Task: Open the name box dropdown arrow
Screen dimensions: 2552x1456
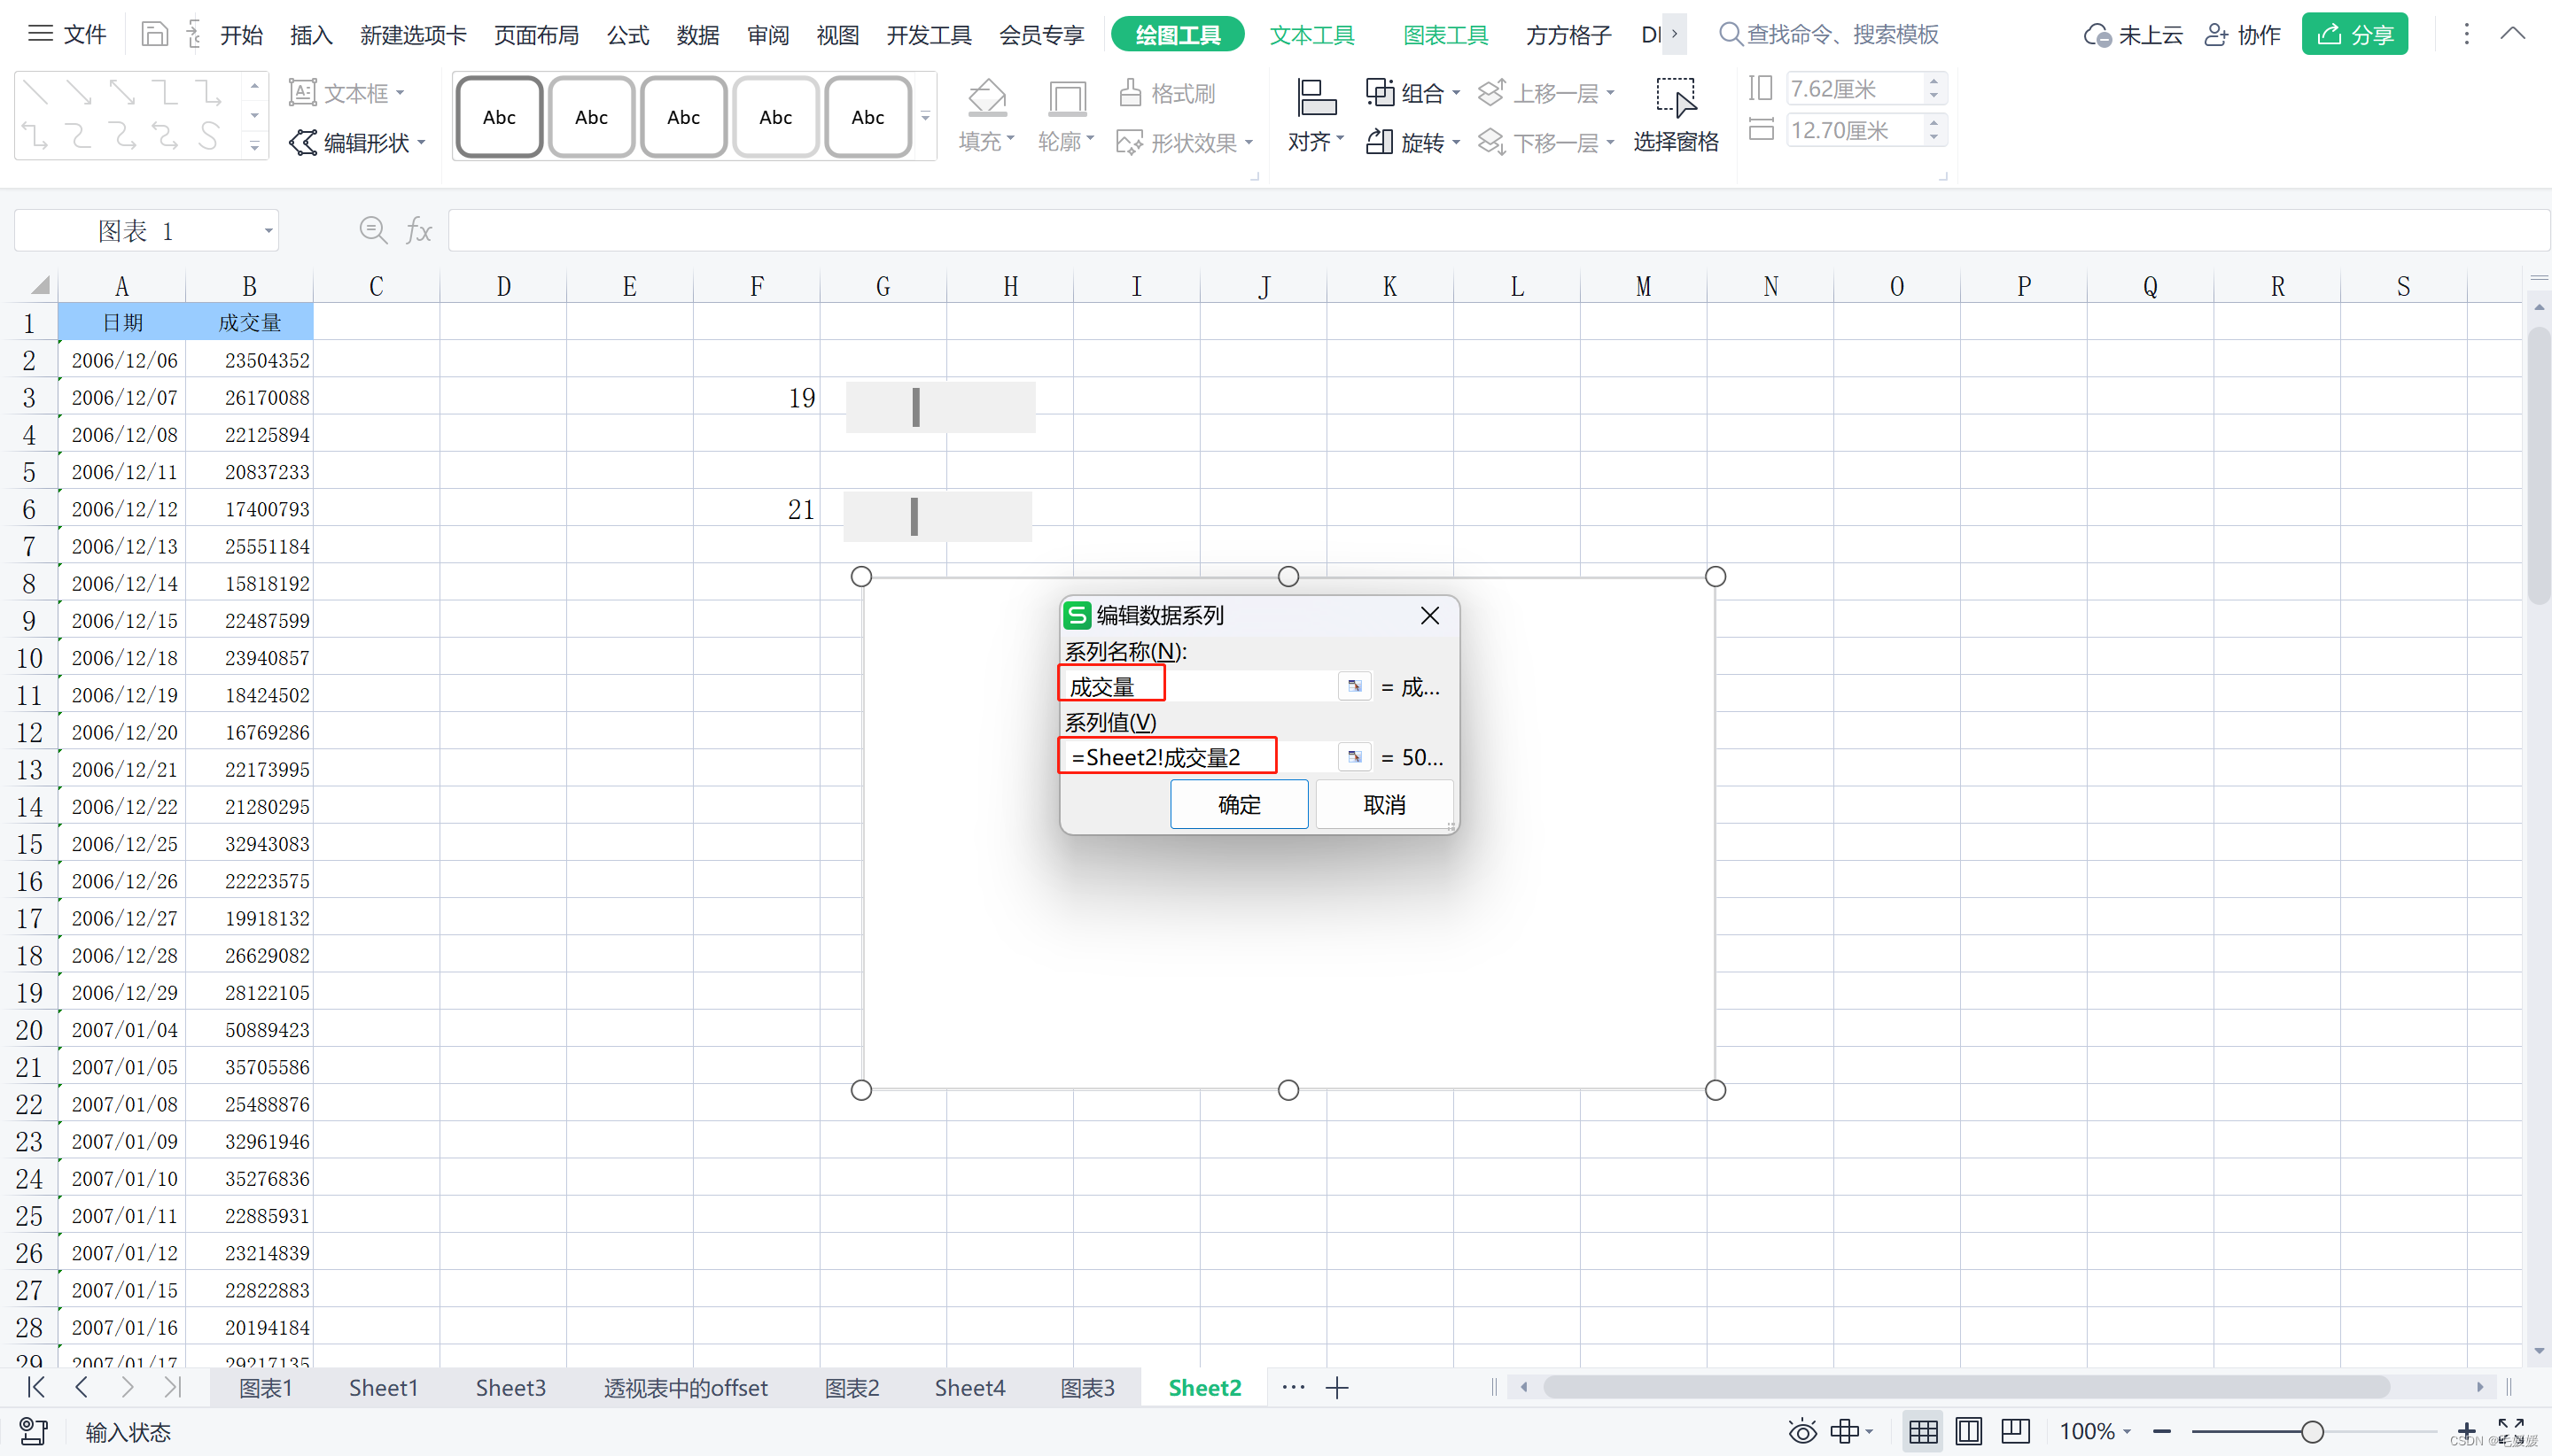Action: 268,231
